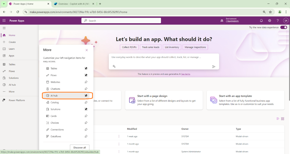Click the help question mark icon
This screenshot has height=154, width=290.
click(x=278, y=21)
